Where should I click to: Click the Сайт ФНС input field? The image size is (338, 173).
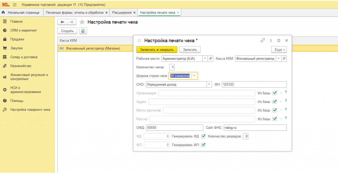click(255, 128)
